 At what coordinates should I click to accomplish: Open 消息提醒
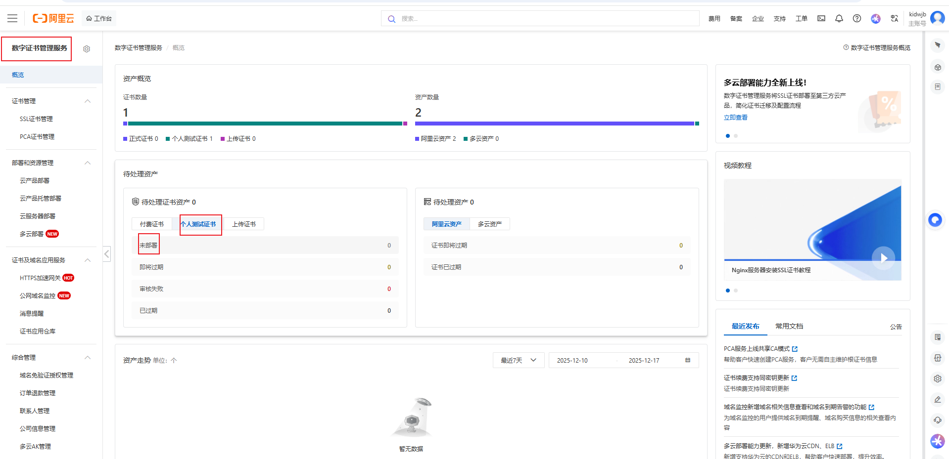coord(32,313)
